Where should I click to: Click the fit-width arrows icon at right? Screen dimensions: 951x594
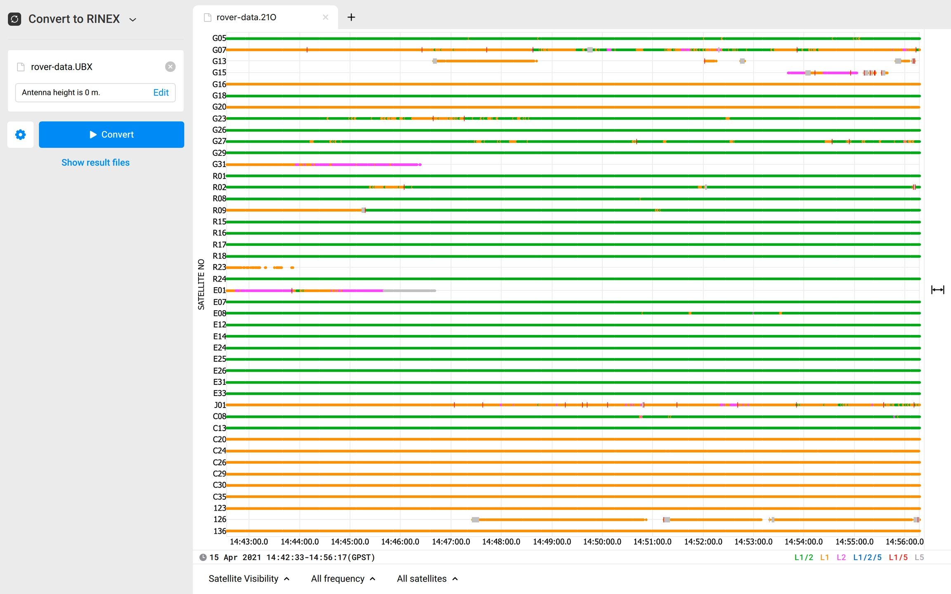click(937, 290)
